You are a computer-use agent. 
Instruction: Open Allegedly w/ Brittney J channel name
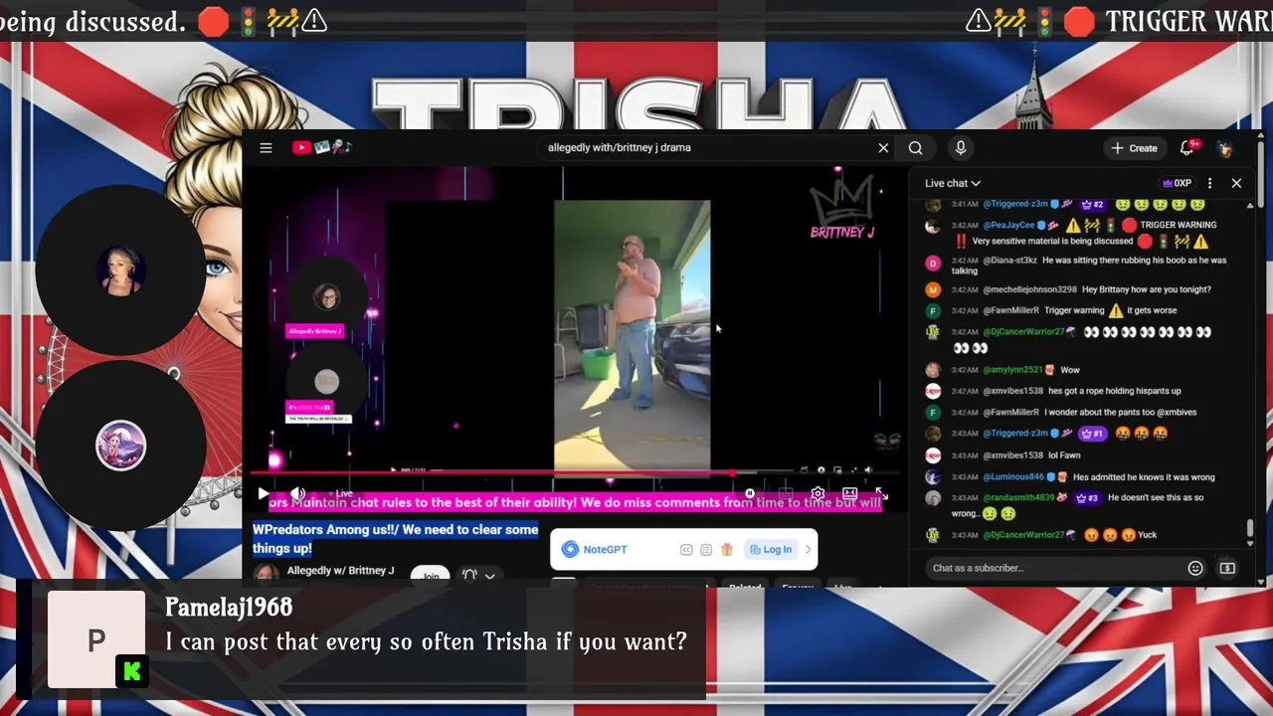[x=340, y=571]
